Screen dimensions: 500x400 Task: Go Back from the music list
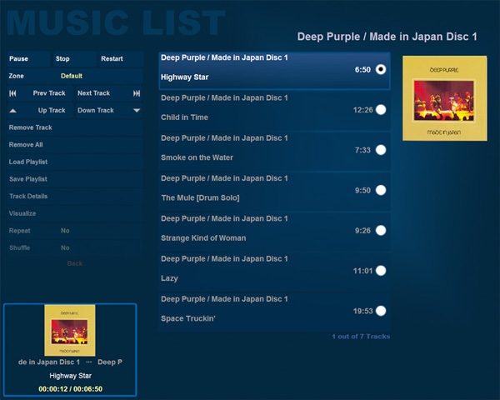pyautogui.click(x=75, y=263)
